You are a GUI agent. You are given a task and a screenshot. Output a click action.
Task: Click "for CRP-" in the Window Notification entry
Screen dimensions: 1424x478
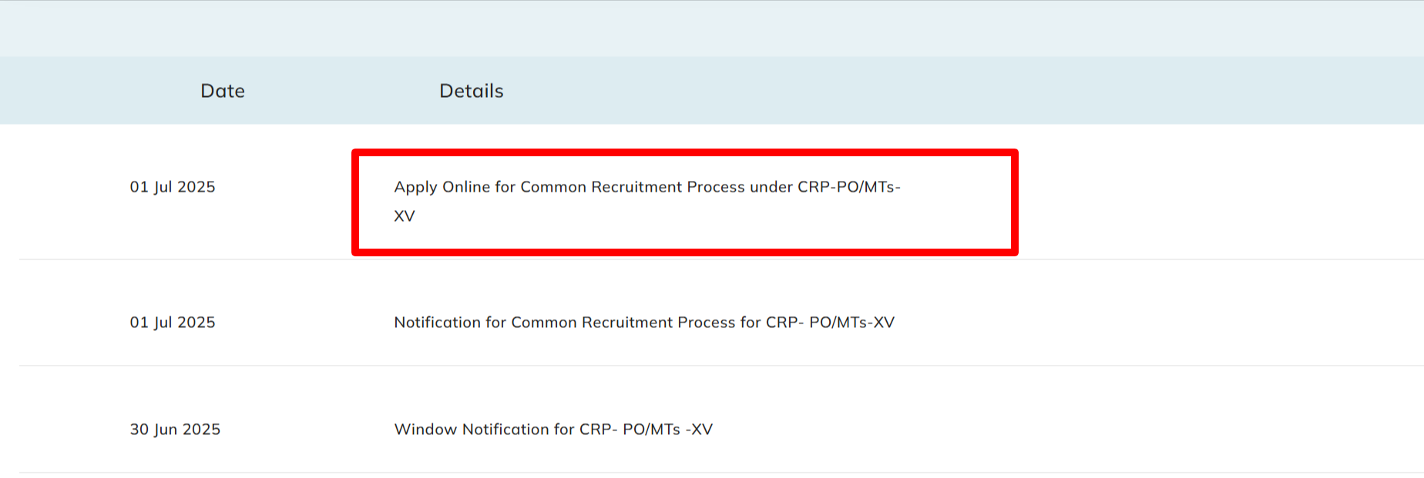click(x=585, y=430)
